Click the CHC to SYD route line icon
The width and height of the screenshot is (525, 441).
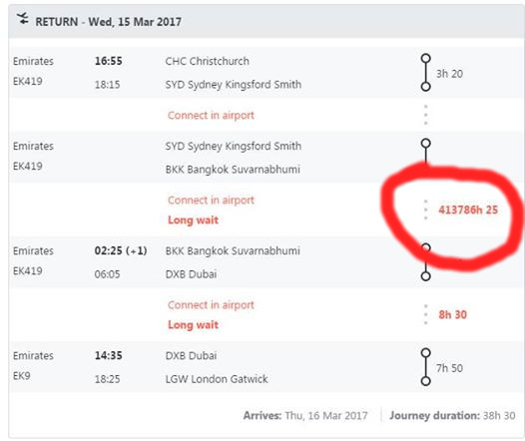pyautogui.click(x=425, y=72)
